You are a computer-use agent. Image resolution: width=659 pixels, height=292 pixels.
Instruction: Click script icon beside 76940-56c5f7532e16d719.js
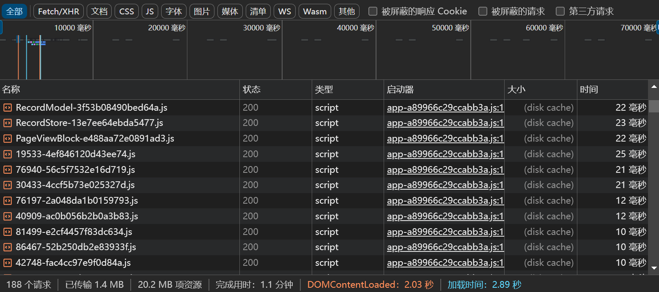tap(7, 170)
